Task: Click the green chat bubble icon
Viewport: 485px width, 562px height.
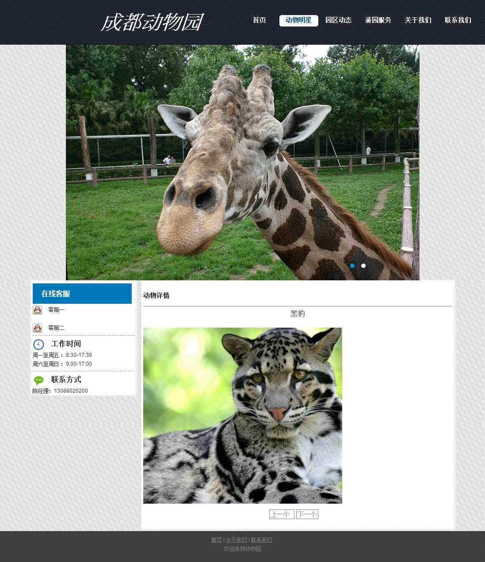Action: [x=39, y=380]
